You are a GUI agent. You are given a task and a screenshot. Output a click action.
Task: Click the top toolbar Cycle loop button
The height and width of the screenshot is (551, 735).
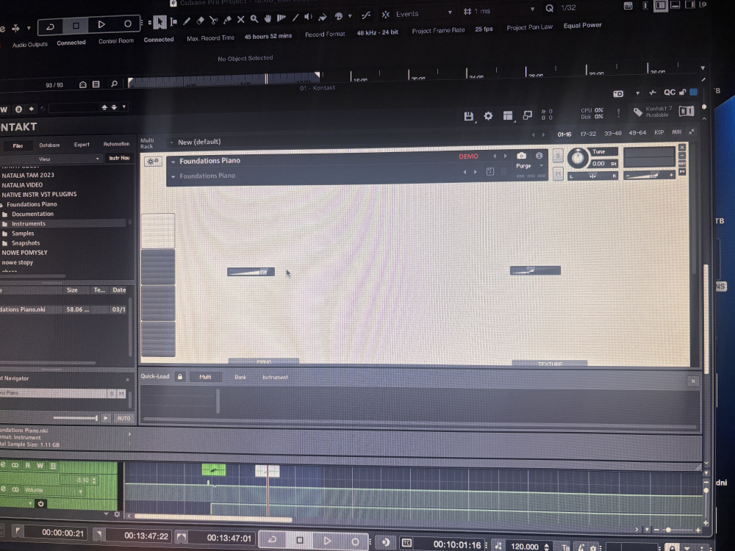tap(50, 26)
